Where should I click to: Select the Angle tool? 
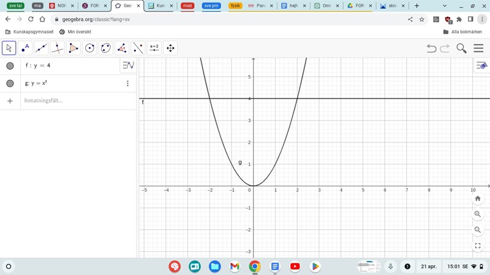click(122, 48)
